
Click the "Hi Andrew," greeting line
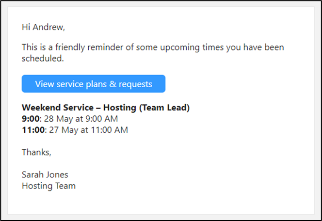[x=43, y=27]
